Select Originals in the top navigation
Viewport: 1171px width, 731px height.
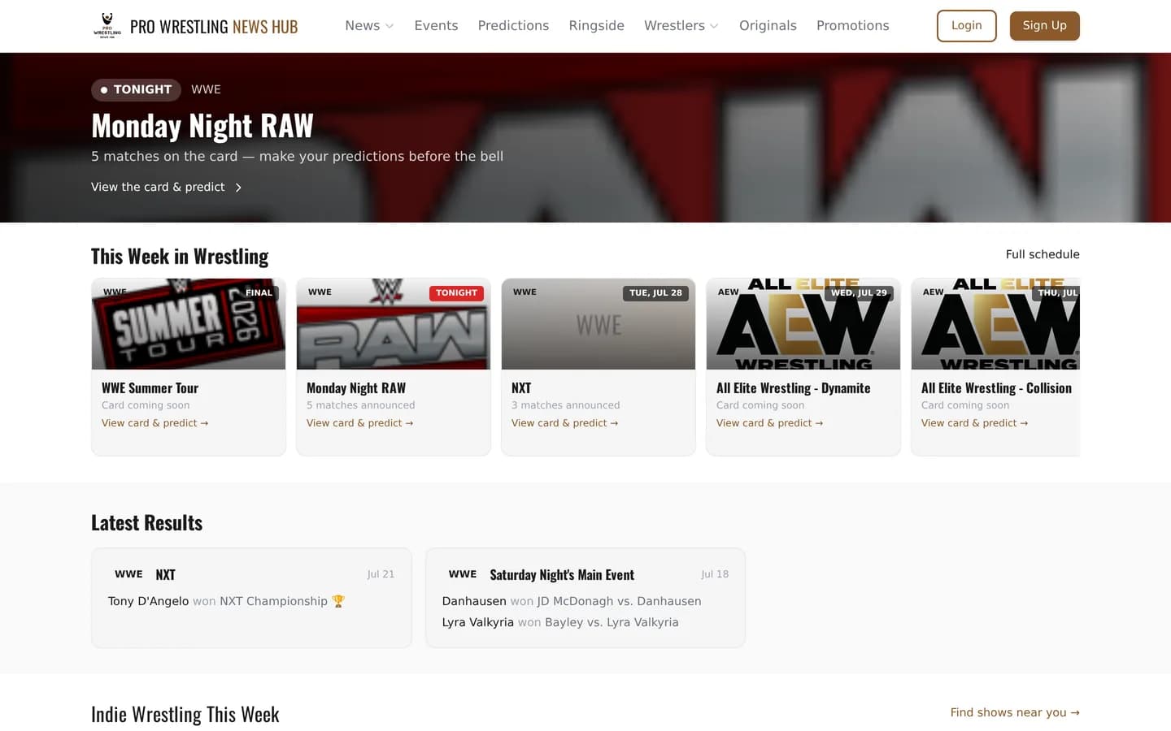click(x=768, y=26)
